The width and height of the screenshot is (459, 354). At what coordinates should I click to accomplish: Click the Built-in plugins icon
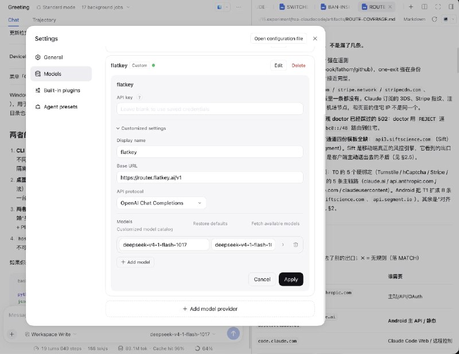(38, 90)
